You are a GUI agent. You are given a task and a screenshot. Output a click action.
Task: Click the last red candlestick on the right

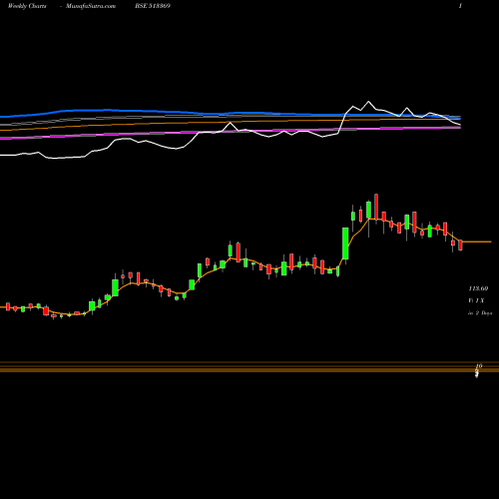click(460, 245)
